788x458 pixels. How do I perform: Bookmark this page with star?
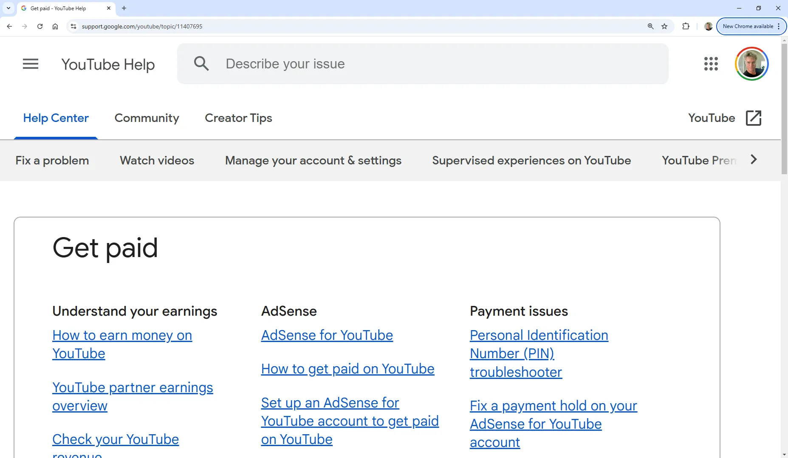(664, 26)
